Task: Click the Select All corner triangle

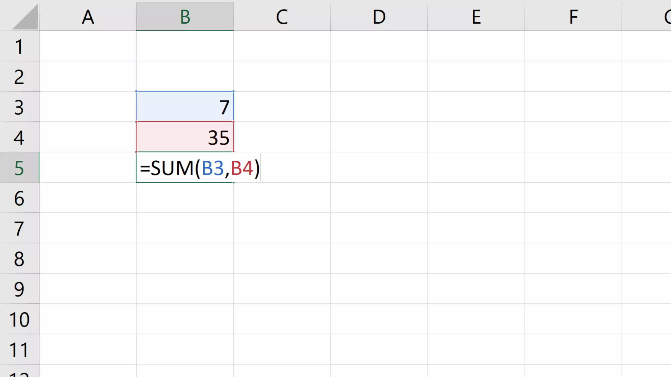Action: (26, 18)
